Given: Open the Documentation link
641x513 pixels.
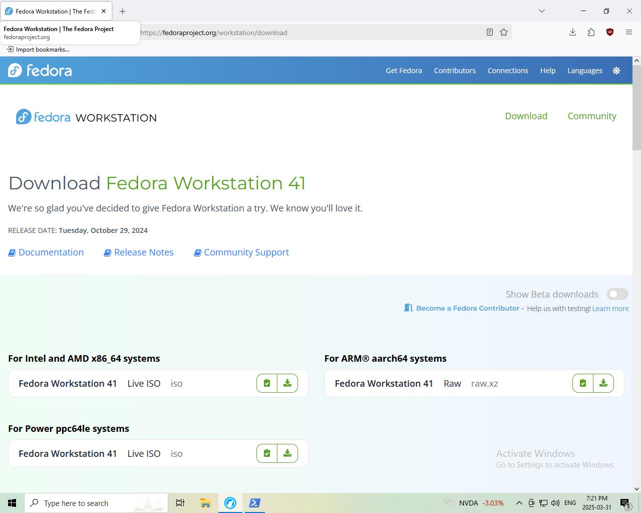Looking at the screenshot, I should pos(46,252).
